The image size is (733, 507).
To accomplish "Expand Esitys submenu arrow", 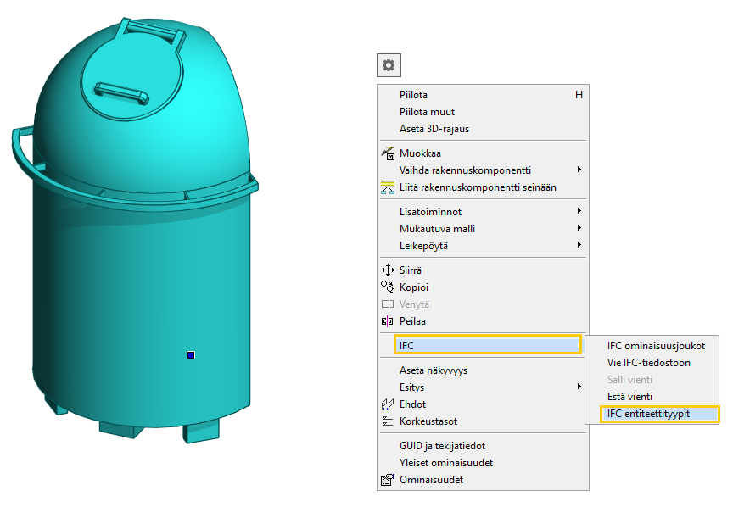I will [x=579, y=387].
